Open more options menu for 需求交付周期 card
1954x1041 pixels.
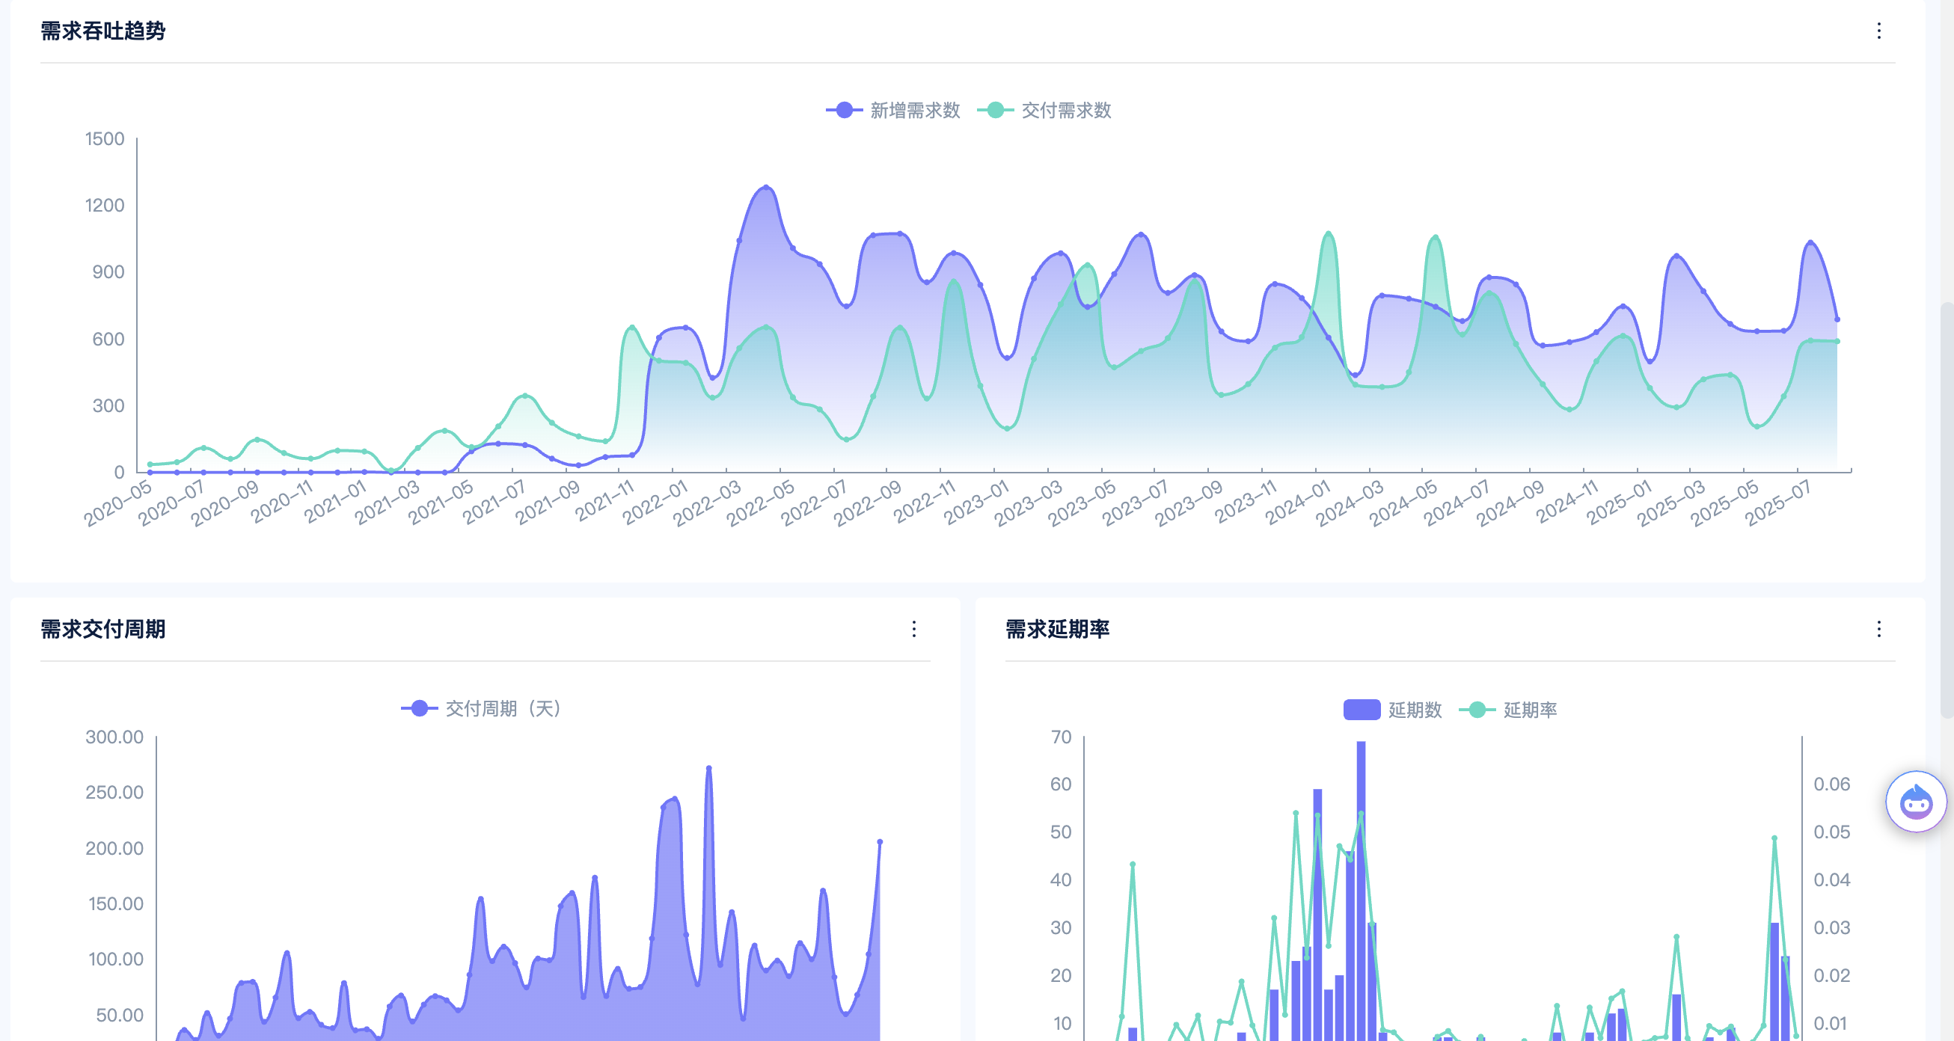913,628
